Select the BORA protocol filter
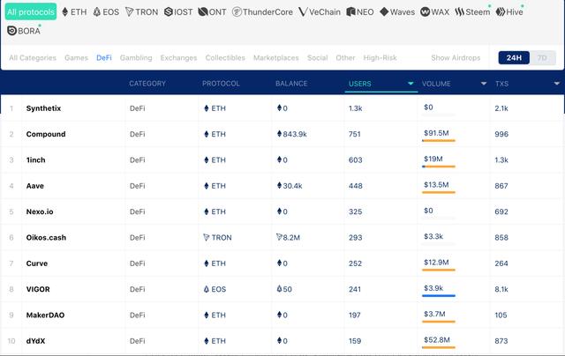 click(x=24, y=31)
